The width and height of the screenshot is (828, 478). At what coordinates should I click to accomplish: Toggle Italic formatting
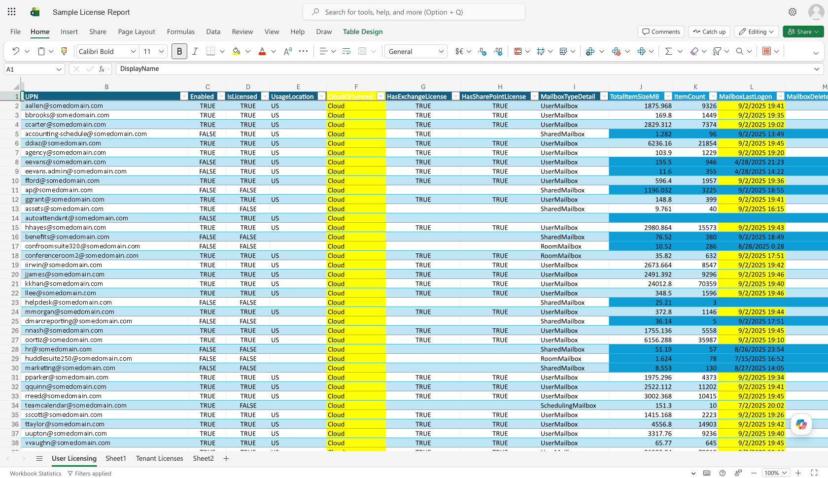(x=195, y=51)
